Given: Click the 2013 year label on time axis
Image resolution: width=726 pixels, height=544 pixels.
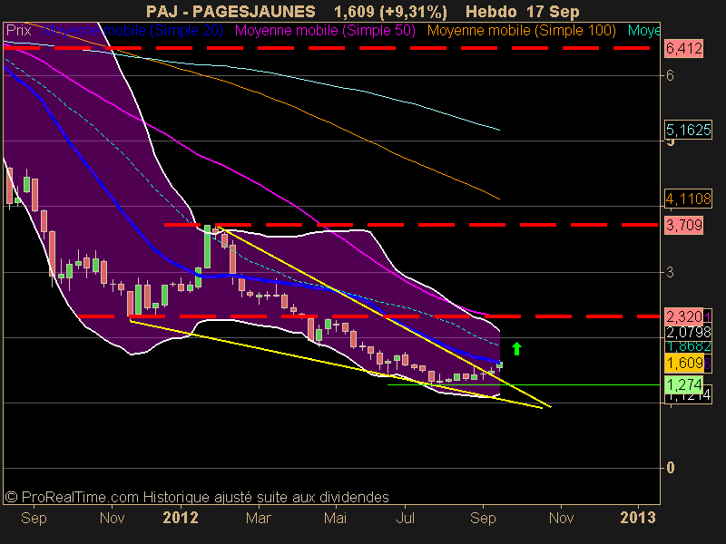Looking at the screenshot, I should pyautogui.click(x=638, y=518).
